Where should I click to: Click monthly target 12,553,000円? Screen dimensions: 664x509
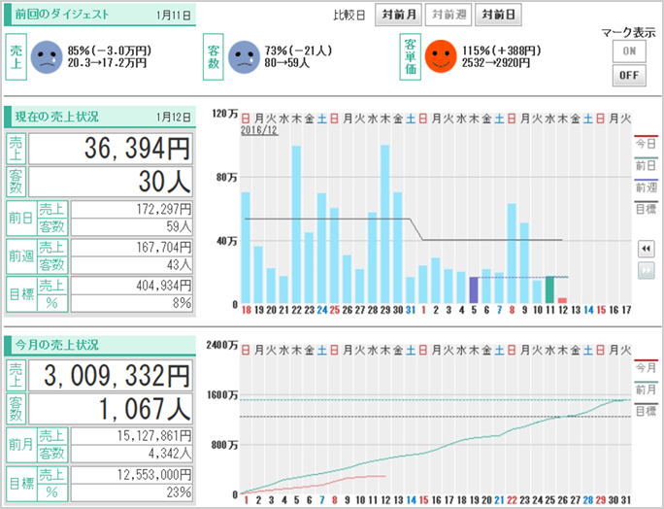[132, 475]
